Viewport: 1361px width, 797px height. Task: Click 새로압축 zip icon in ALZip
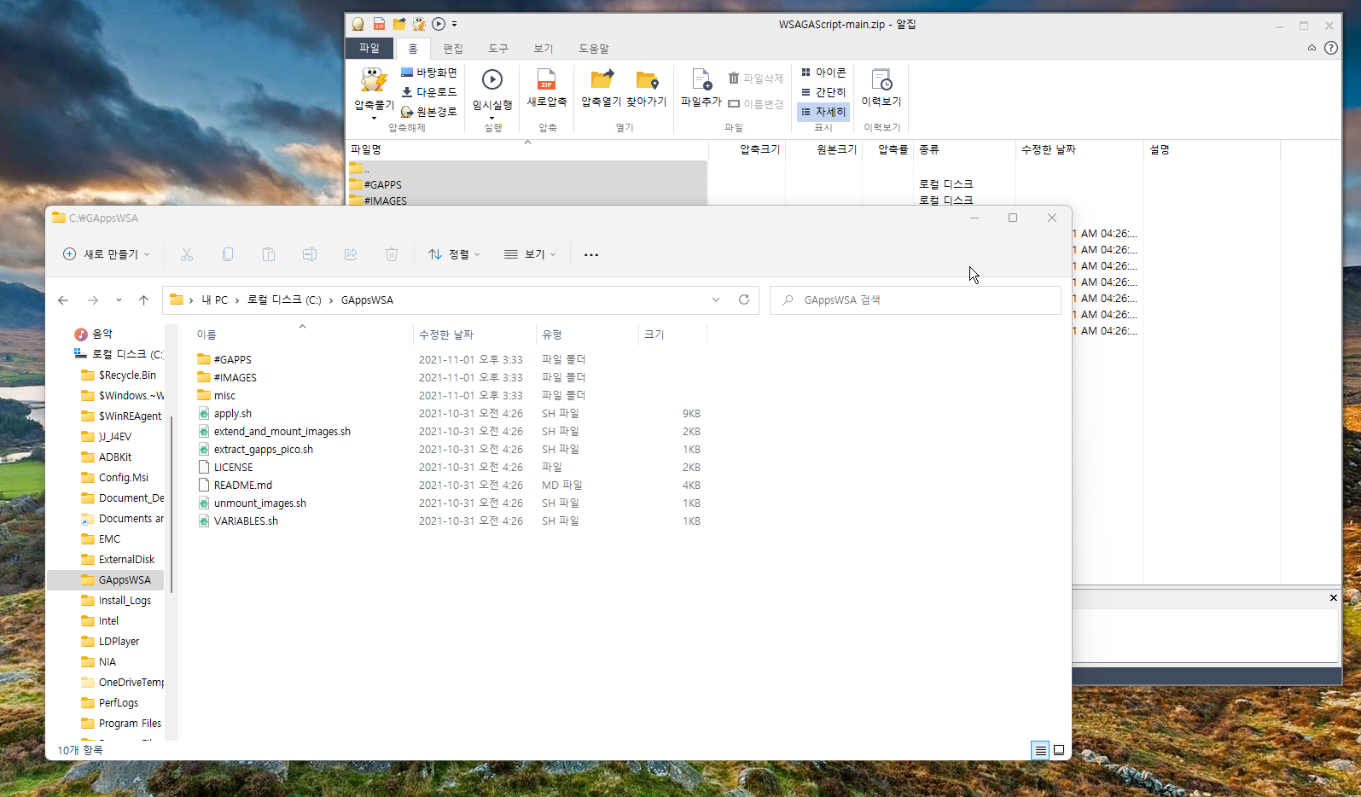[x=547, y=79]
